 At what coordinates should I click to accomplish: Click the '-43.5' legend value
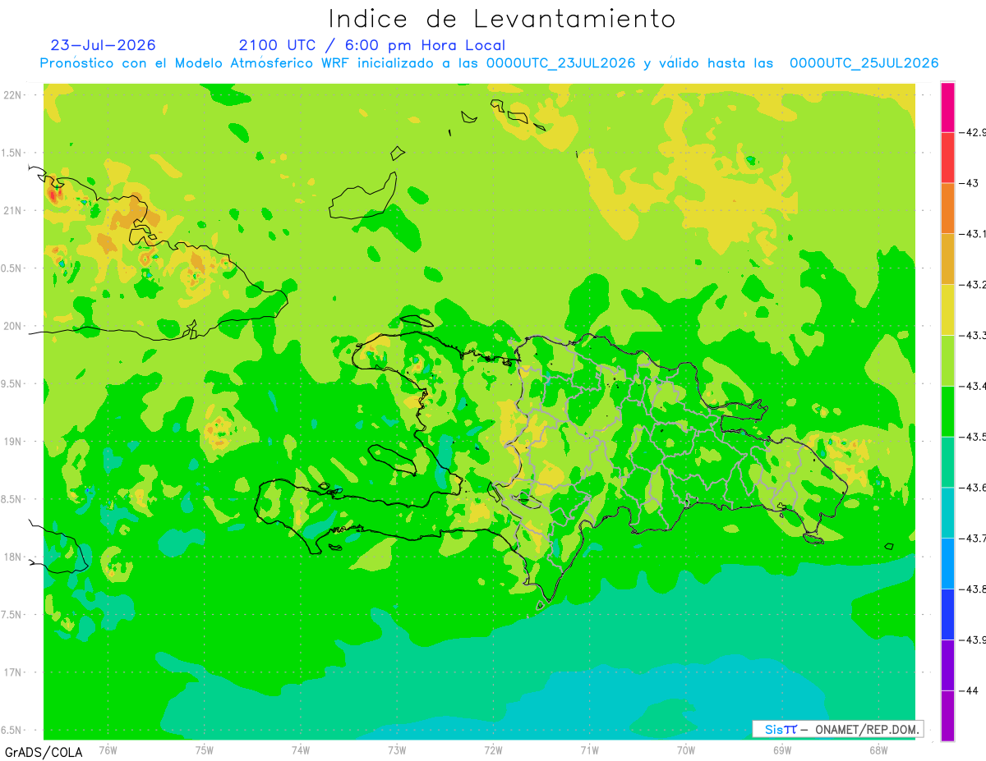973,437
